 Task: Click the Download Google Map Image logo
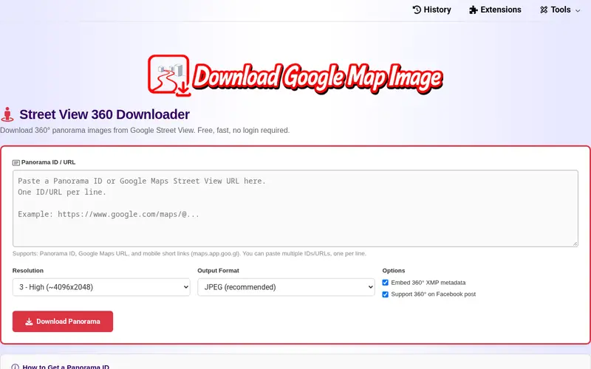[x=295, y=76]
